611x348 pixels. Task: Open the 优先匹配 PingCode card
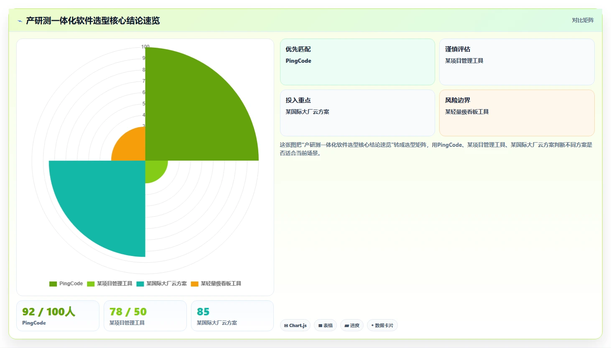pos(357,62)
